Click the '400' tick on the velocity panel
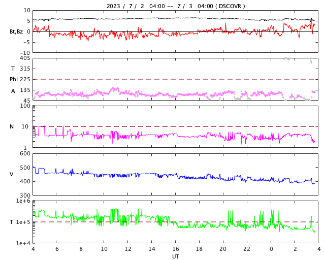This screenshot has height=260, width=325. pyautogui.click(x=25, y=181)
